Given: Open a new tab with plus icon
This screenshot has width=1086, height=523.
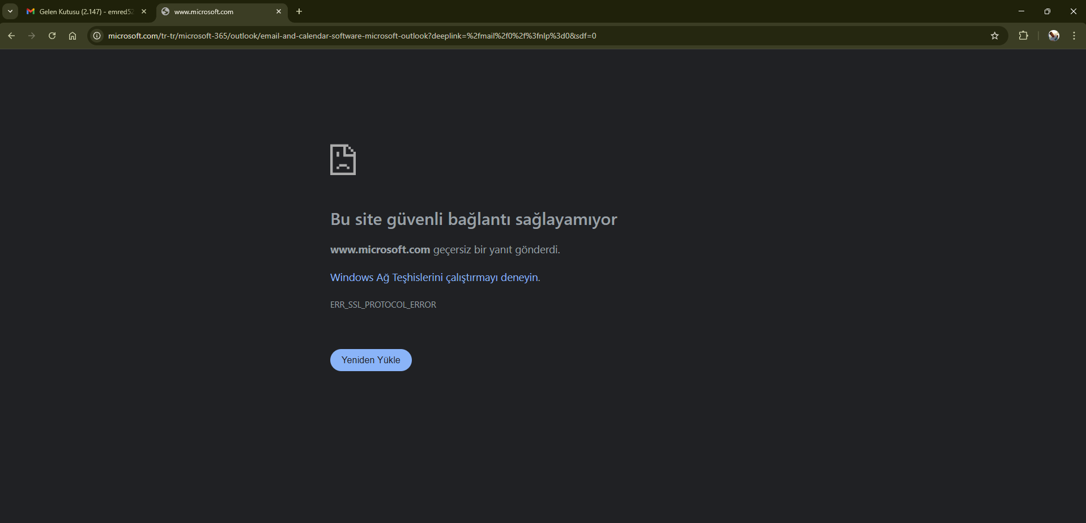Looking at the screenshot, I should 299,11.
